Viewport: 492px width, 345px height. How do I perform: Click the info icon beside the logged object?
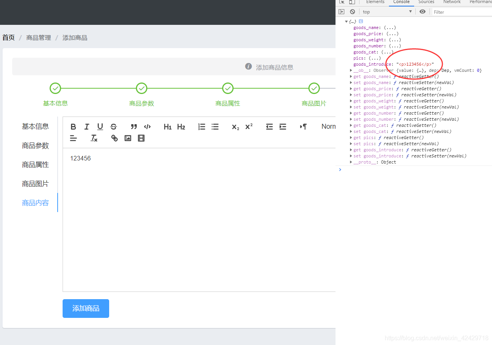pos(361,21)
